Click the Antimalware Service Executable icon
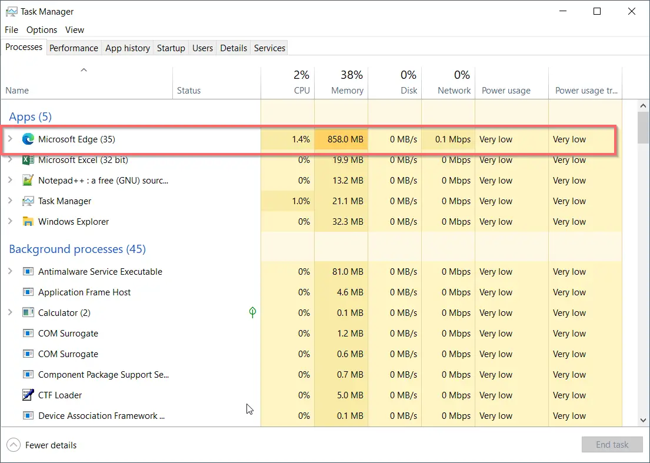Screen dimensions: 650x463 point(28,271)
